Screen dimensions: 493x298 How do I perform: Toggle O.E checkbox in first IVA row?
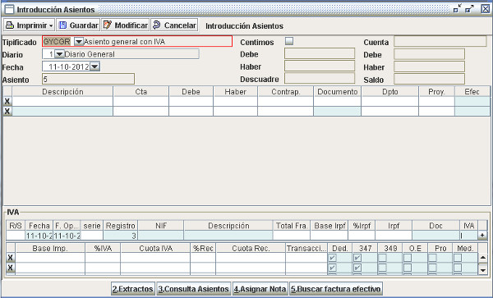point(408,258)
